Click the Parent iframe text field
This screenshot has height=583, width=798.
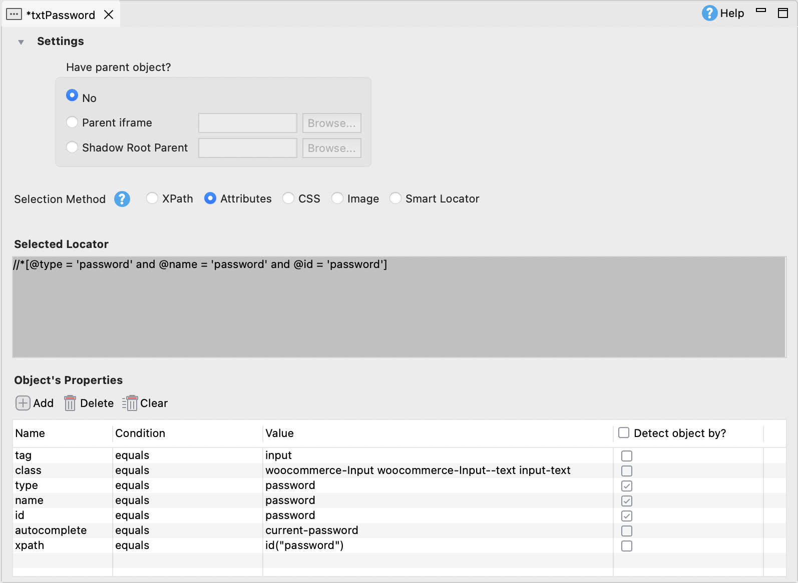click(247, 123)
